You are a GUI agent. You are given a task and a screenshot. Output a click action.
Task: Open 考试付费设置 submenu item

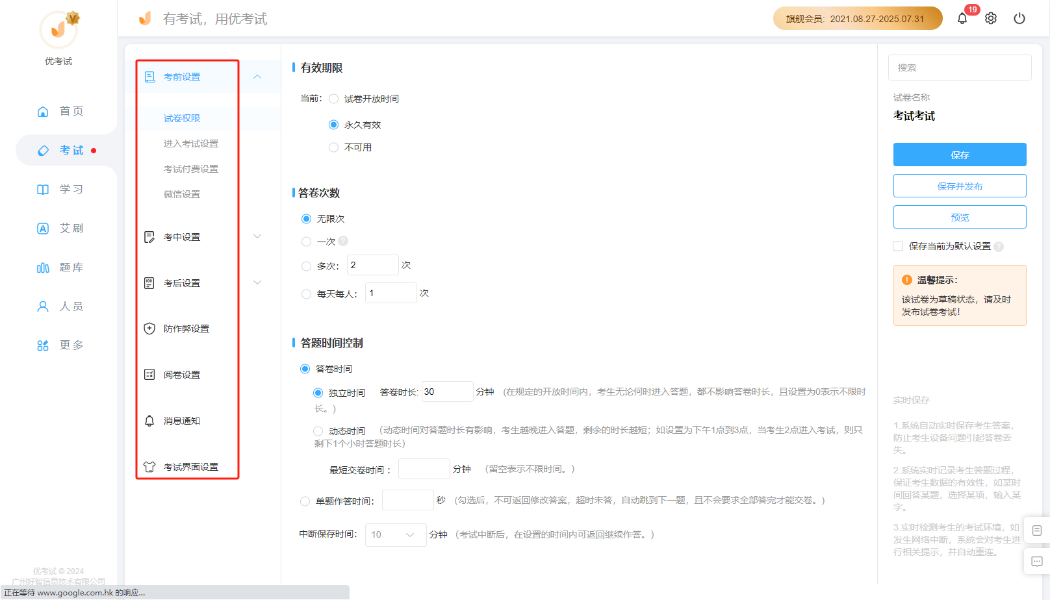click(x=191, y=169)
